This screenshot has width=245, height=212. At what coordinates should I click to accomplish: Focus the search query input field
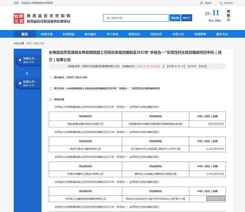[136, 18]
